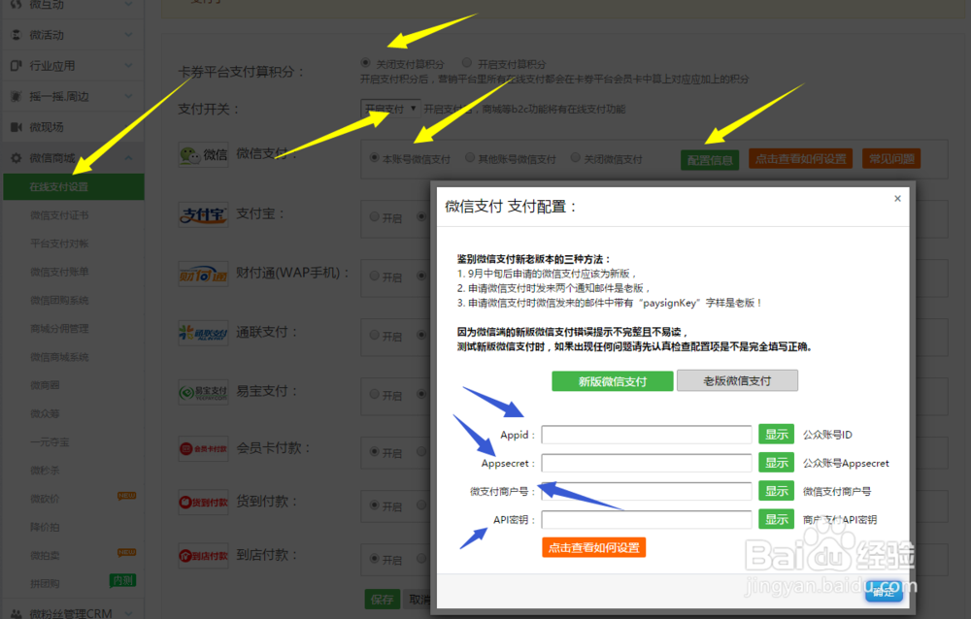The height and width of the screenshot is (619, 971).
Task: Click the 微信商城 gear icon
Action: tap(17, 158)
